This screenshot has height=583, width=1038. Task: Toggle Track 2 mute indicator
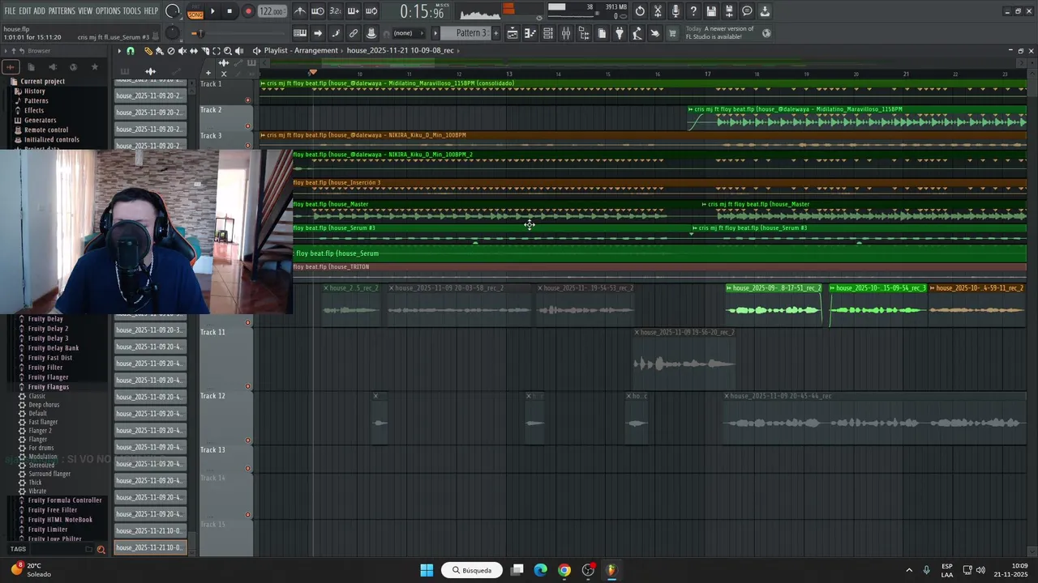(248, 126)
